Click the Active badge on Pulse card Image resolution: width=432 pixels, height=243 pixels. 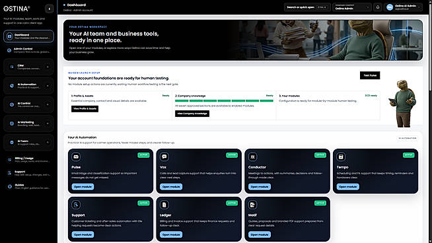pyautogui.click(x=143, y=155)
